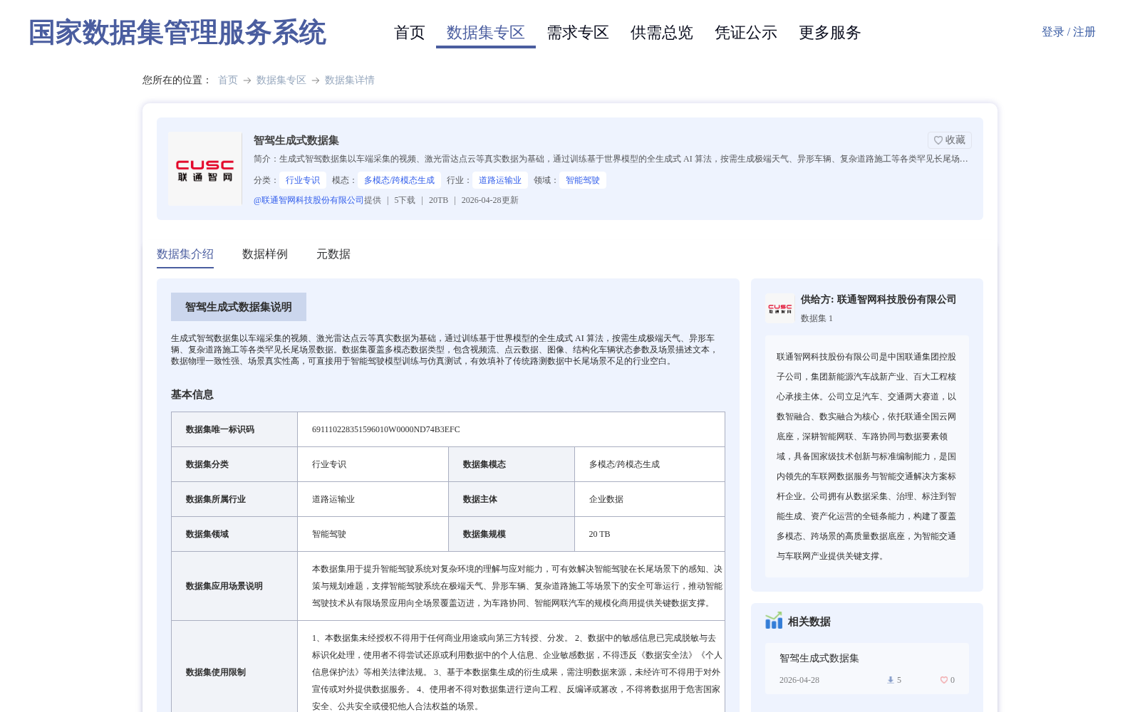Screen dimensions: 1140x712
Task: Click the 5下载 count in header
Action: [x=405, y=200]
